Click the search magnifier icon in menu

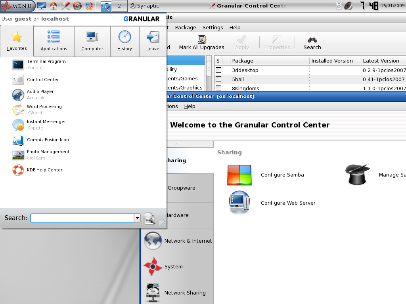pyautogui.click(x=149, y=218)
